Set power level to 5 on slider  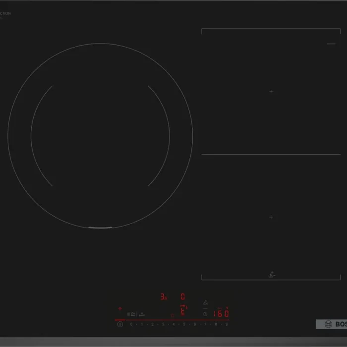click(184, 324)
